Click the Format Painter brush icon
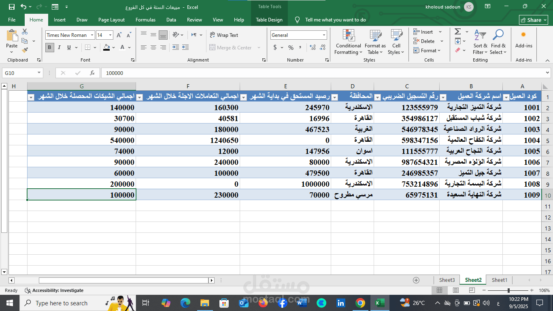553x311 pixels. point(25,50)
